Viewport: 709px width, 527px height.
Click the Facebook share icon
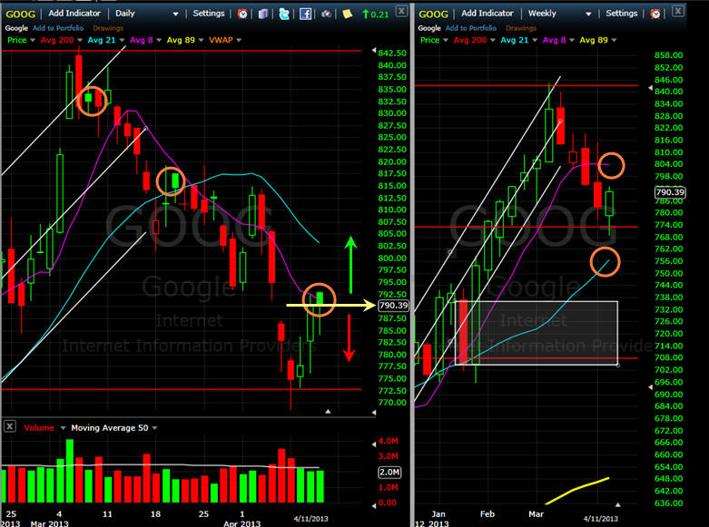[306, 14]
